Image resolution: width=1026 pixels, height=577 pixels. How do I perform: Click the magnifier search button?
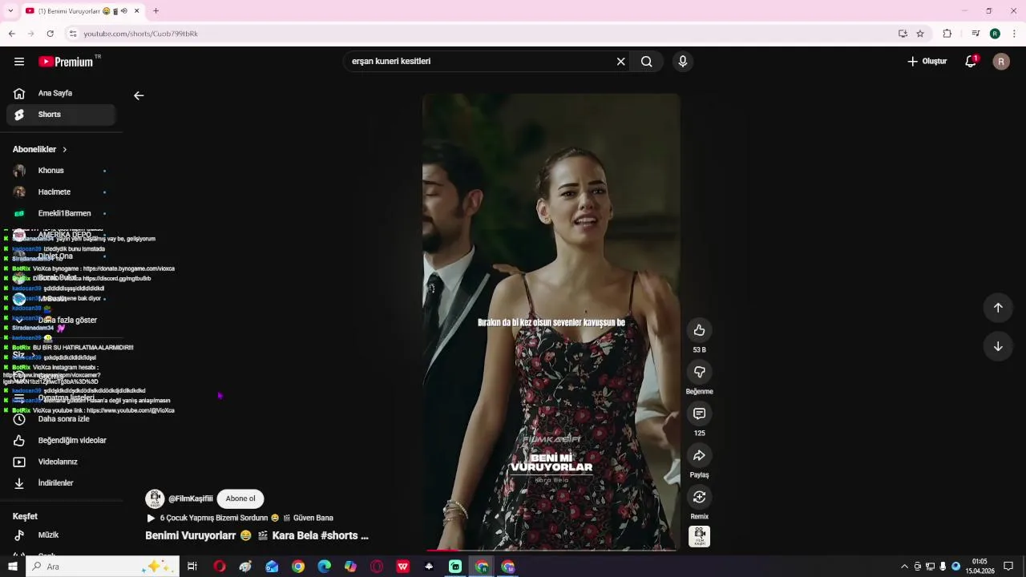646,62
